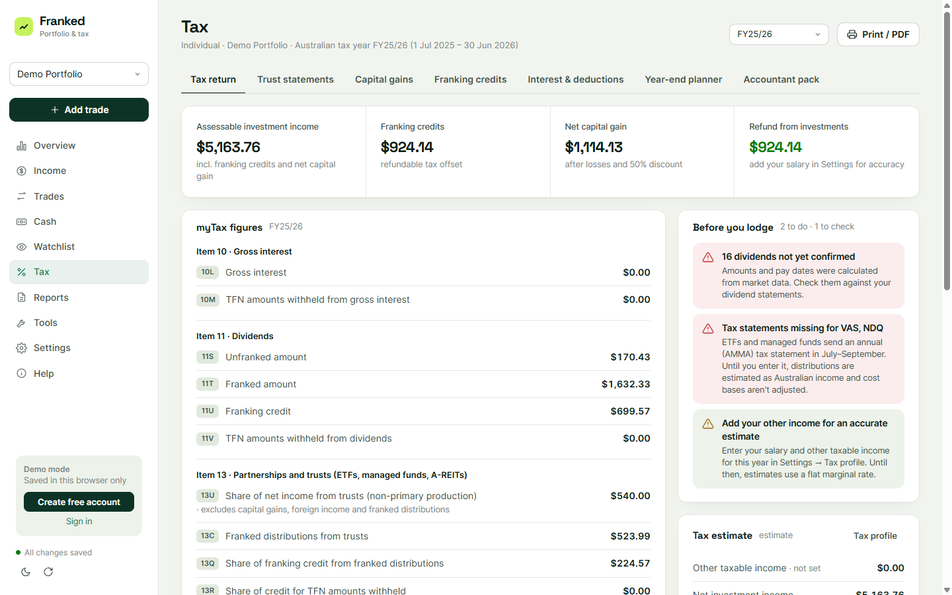
Task: Click the warning icon beside Add your other income
Action: [x=708, y=424]
